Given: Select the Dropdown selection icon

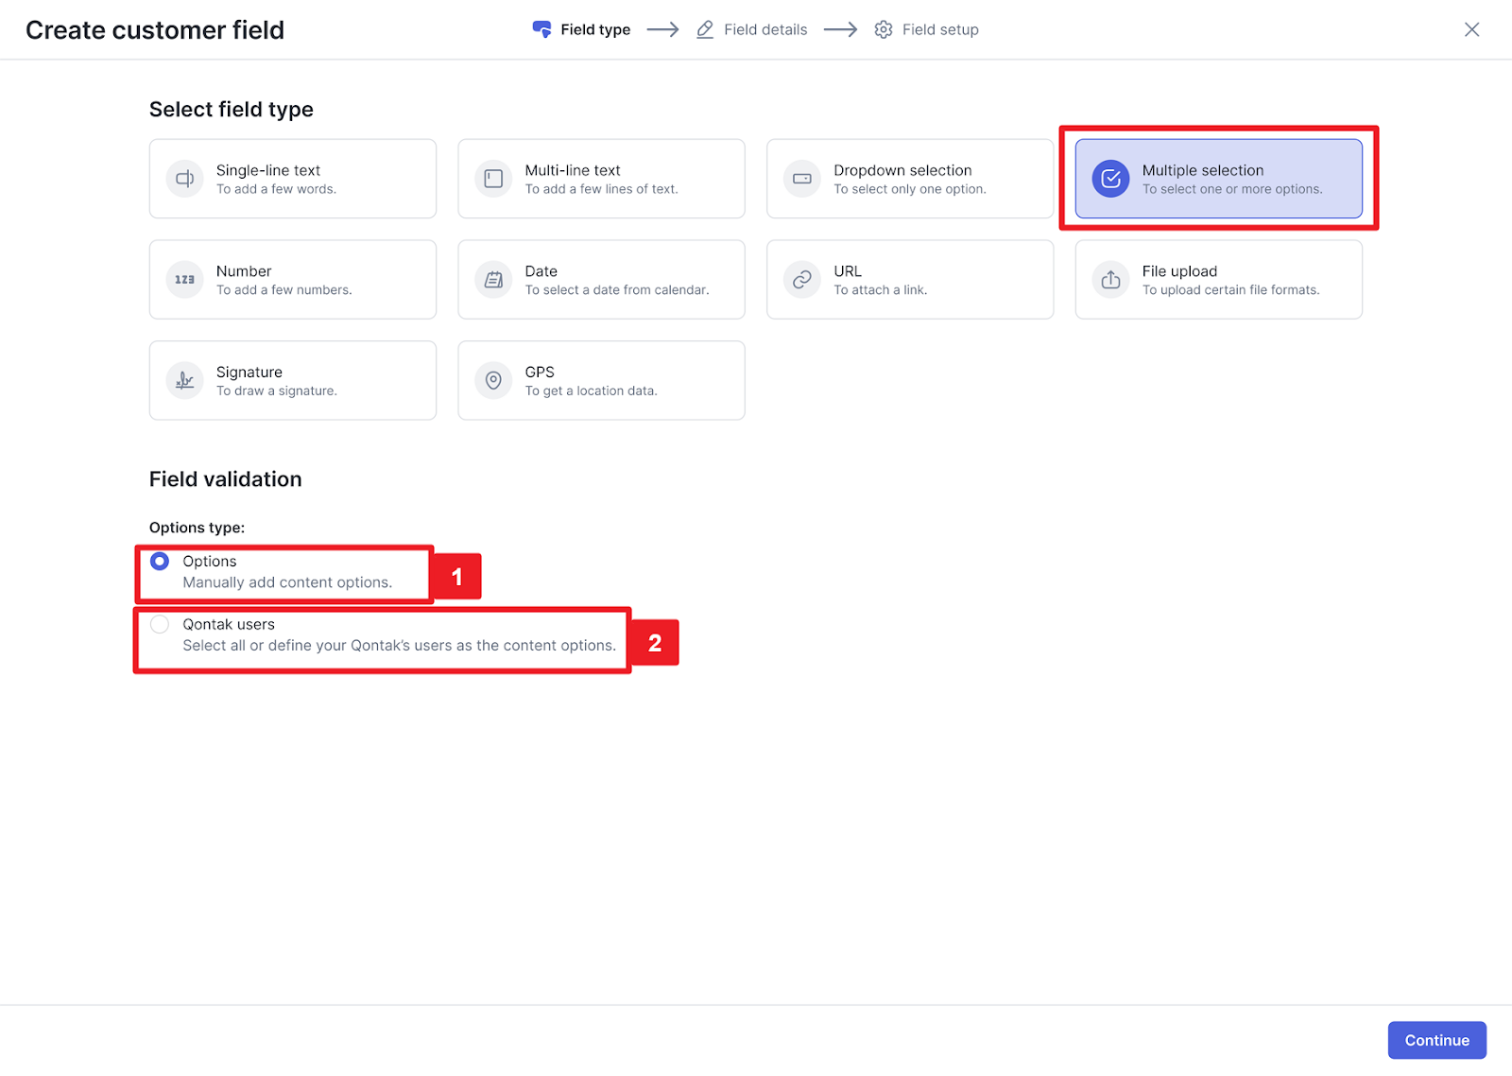Looking at the screenshot, I should (801, 179).
